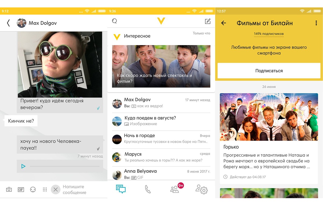Open the GIF picker in chat
The width and height of the screenshot is (323, 209).
[21, 189]
